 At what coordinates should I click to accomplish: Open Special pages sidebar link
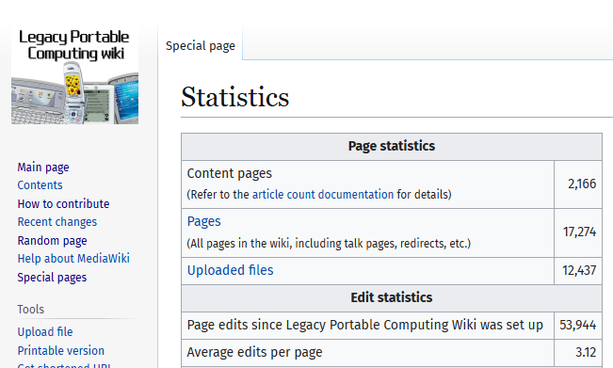point(52,278)
